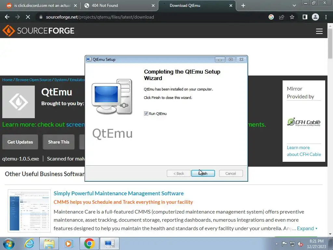
Task: Click the Share This button
Action: tap(59, 142)
